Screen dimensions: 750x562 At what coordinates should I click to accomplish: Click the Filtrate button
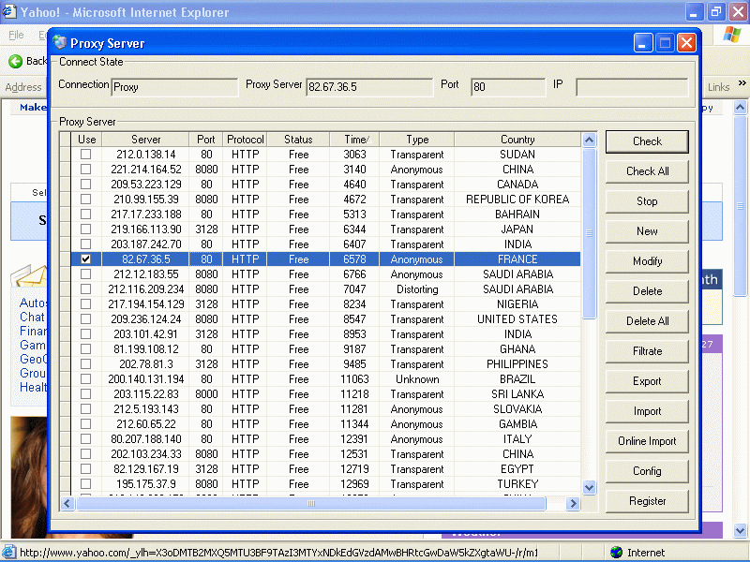coord(647,351)
